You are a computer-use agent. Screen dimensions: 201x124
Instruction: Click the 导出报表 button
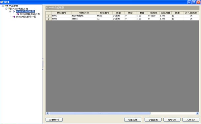(153, 120)
